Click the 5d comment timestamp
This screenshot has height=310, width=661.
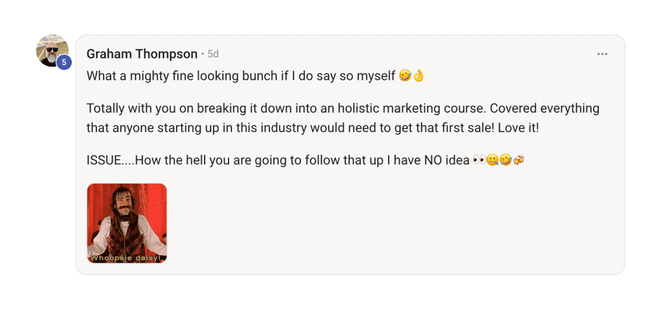213,54
